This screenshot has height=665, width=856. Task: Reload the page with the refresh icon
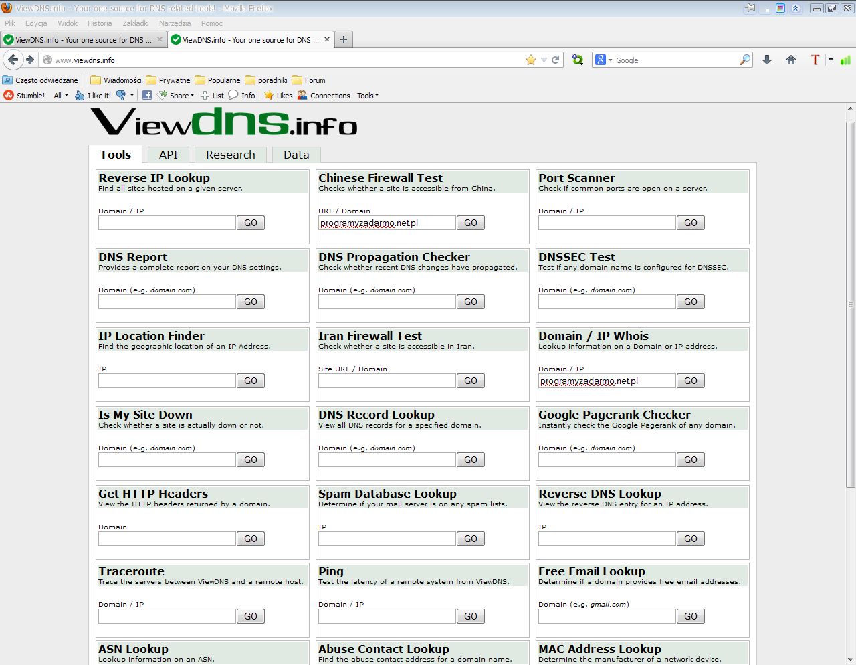point(555,60)
